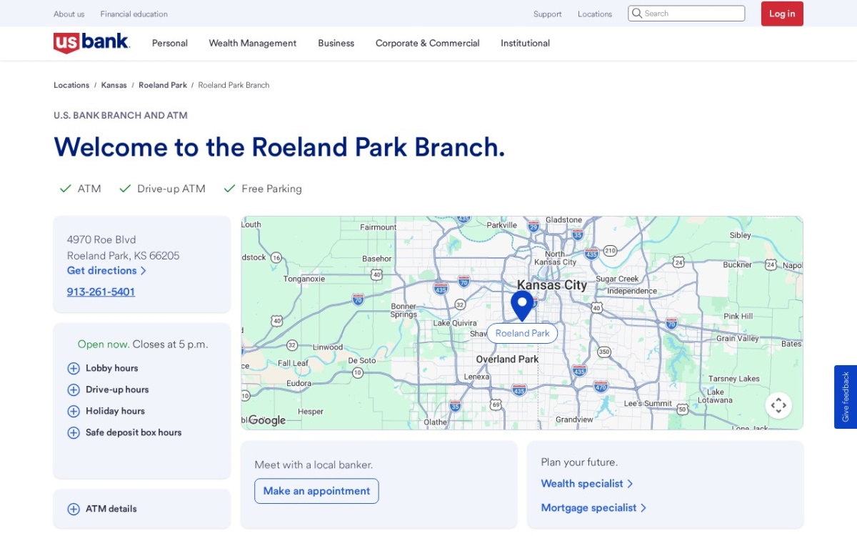Click the Free Parking feature text
Image resolution: width=857 pixels, height=536 pixels.
[271, 189]
